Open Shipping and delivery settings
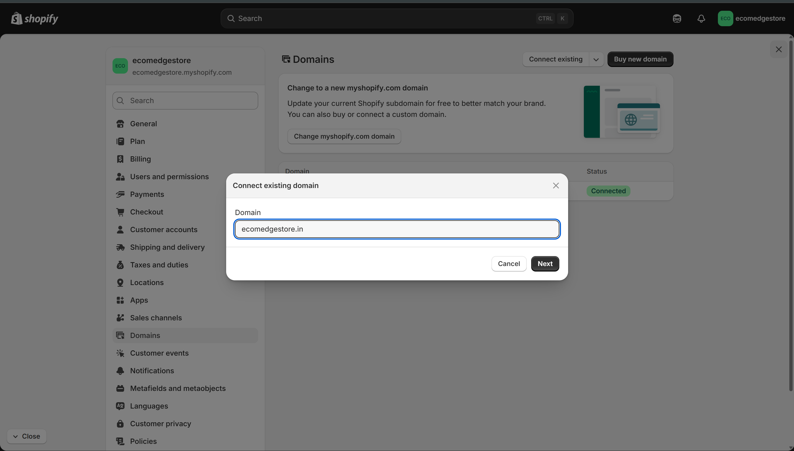The width and height of the screenshot is (794, 451). 167,247
